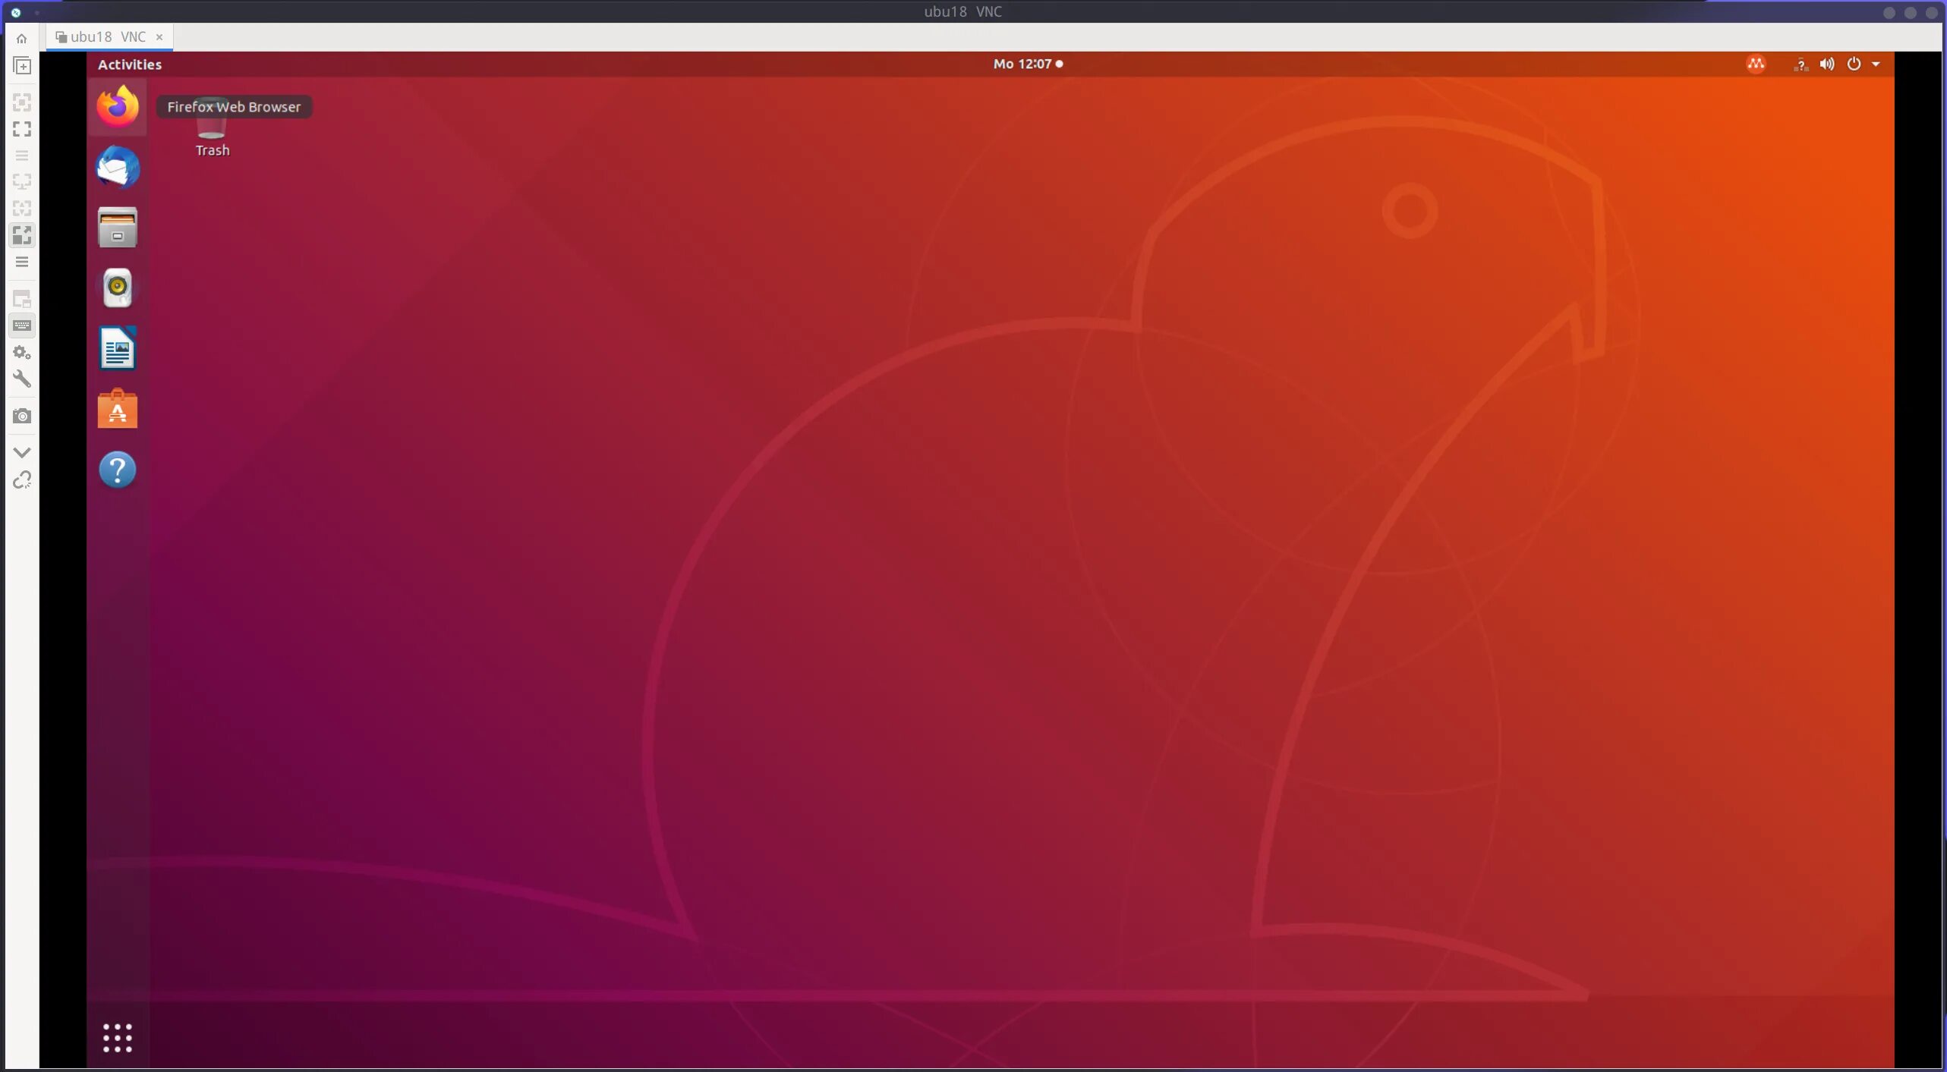This screenshot has height=1072, width=1947.
Task: Toggle scaled mode for remote display
Action: (22, 235)
